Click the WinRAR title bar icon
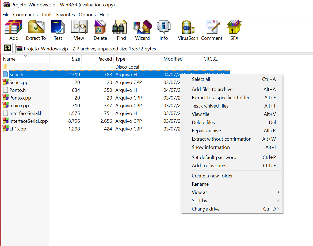Image resolution: width=313 pixels, height=246 pixels. (7, 5)
